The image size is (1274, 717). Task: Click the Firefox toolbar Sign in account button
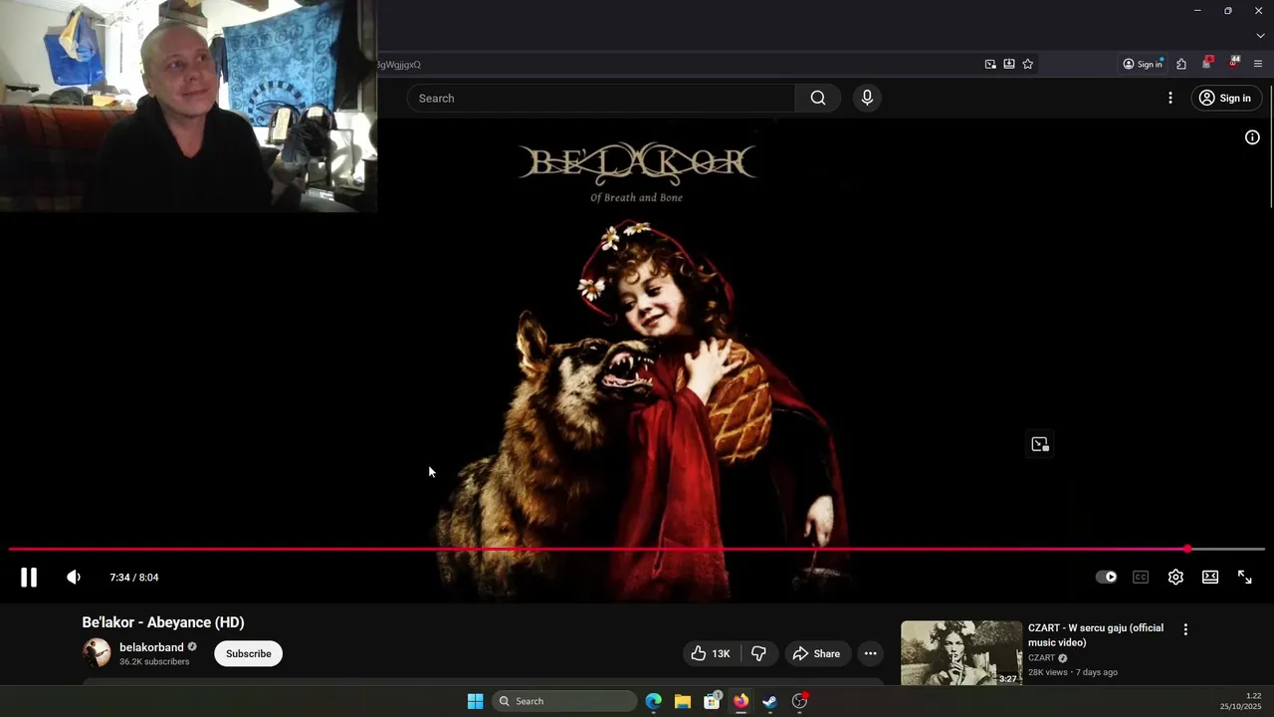coord(1143,64)
